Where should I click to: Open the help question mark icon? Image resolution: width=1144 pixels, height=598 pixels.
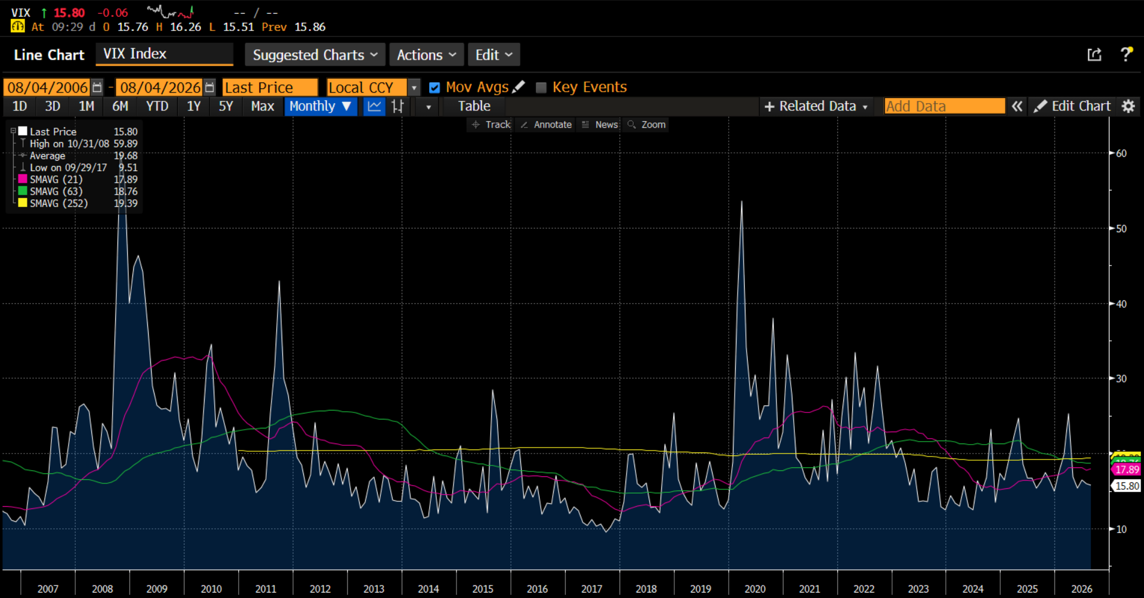1126,54
